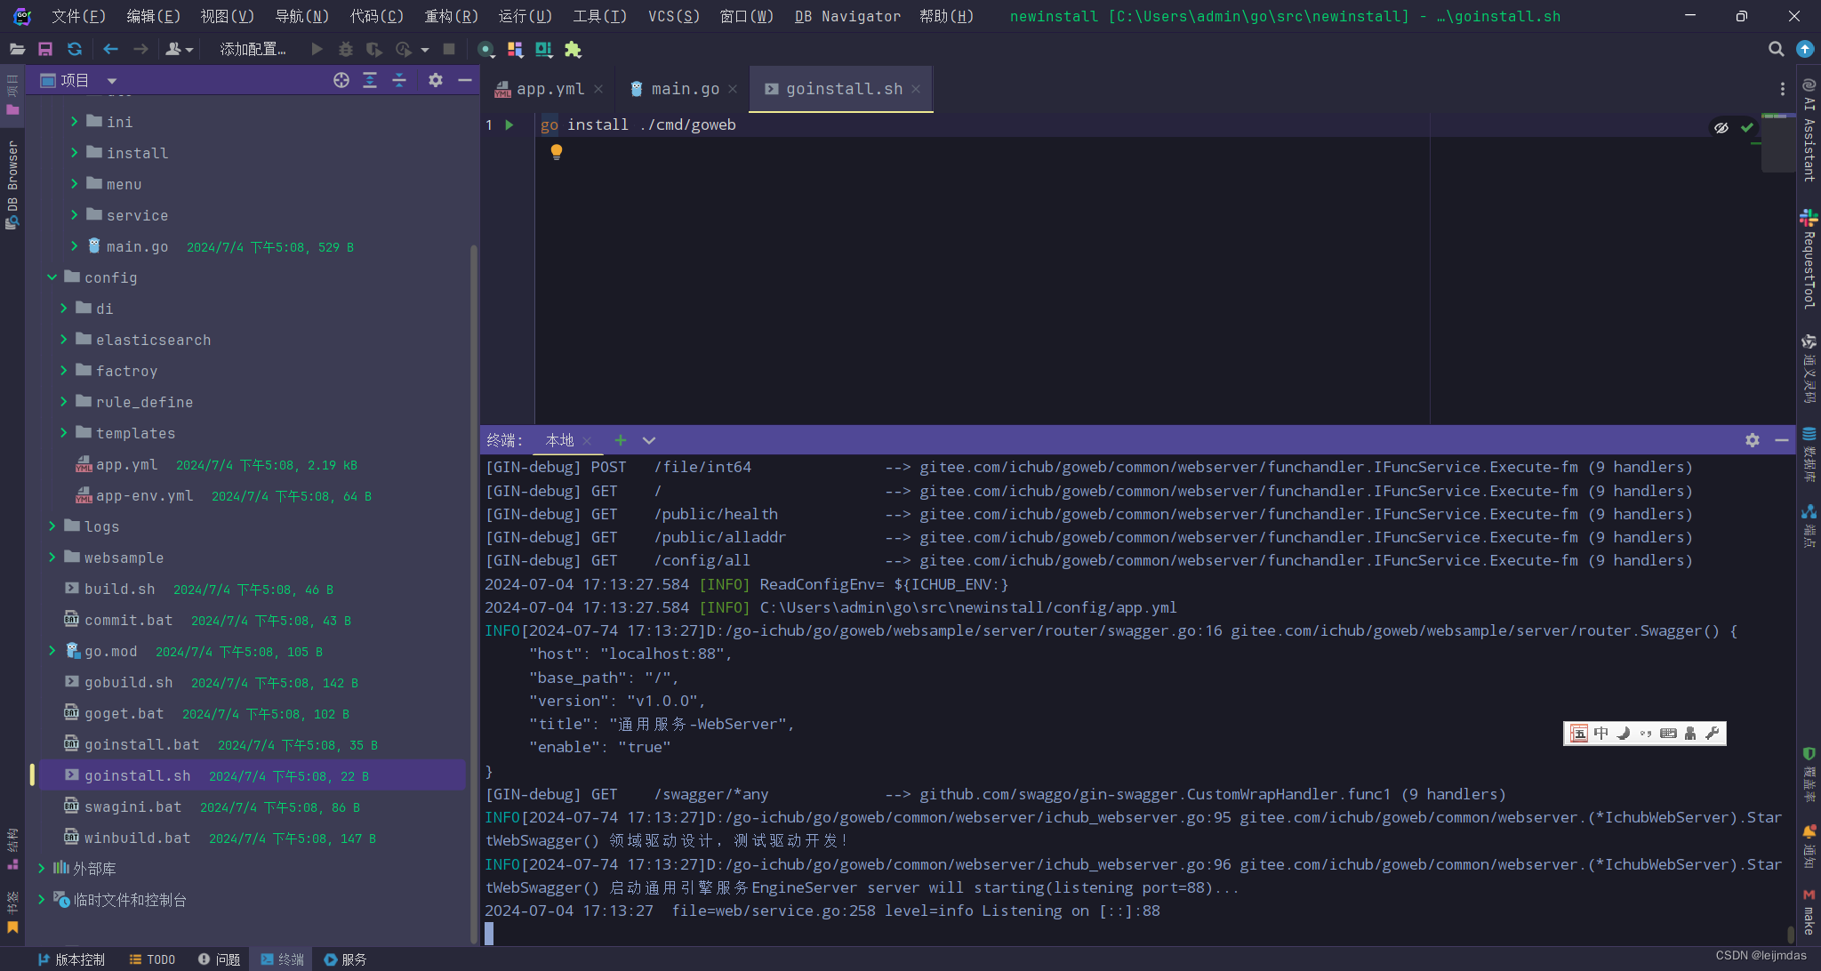This screenshot has height=971, width=1821.
Task: Open RequestTool side panel
Action: 1809,260
